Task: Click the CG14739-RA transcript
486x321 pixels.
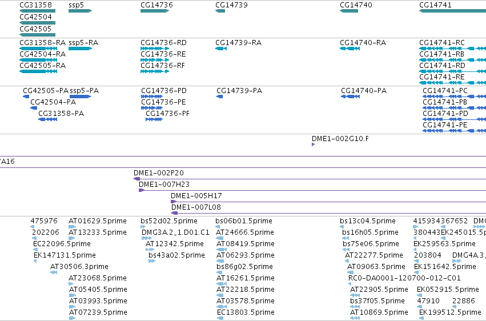Action: pyautogui.click(x=221, y=49)
